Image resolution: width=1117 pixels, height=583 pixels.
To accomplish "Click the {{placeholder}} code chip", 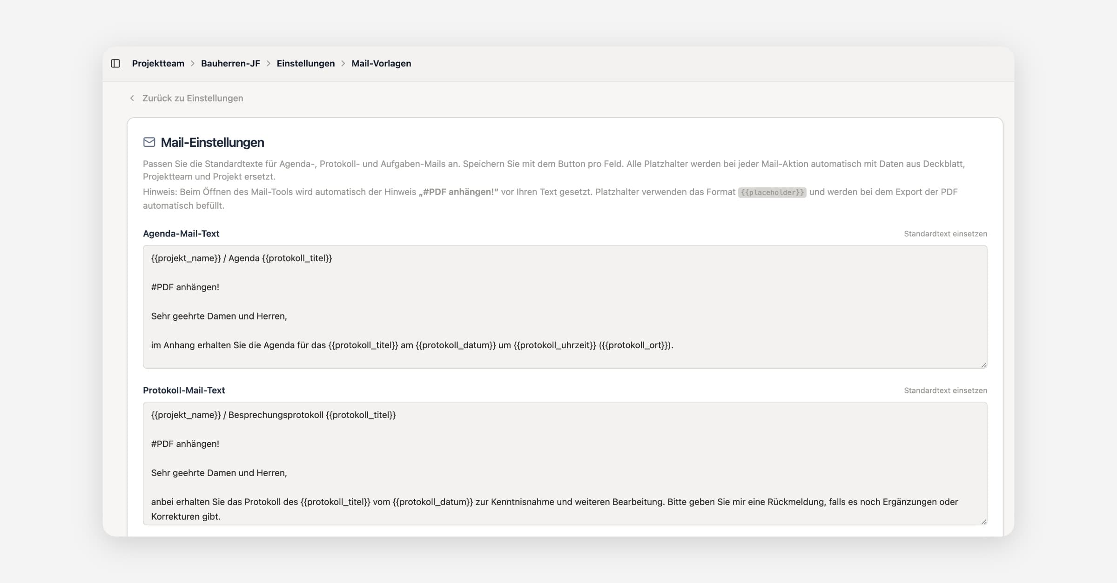I will (x=772, y=192).
